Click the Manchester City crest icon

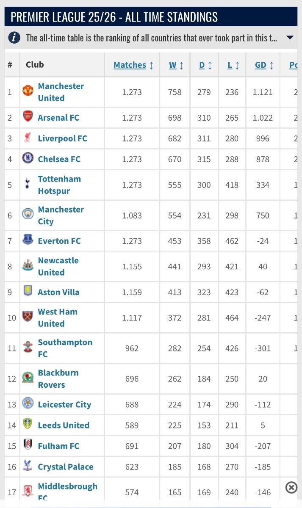pyautogui.click(x=28, y=214)
